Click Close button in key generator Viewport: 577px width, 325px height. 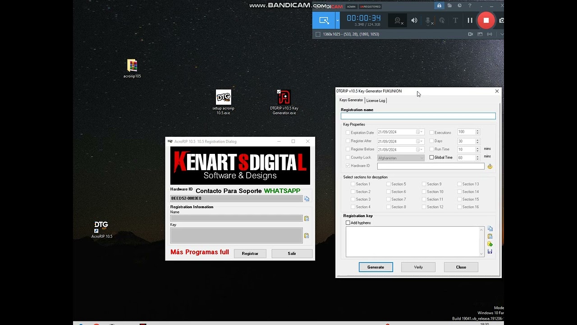point(461,267)
